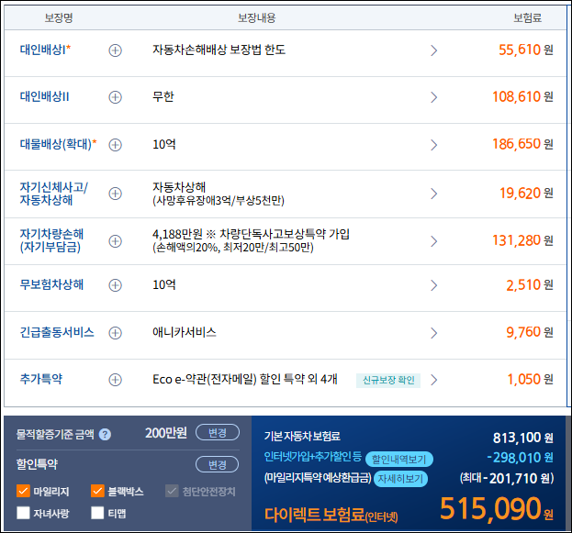Enable the 자녀사랑 discount checkbox
Image resolution: width=572 pixels, height=533 pixels.
pyautogui.click(x=23, y=513)
